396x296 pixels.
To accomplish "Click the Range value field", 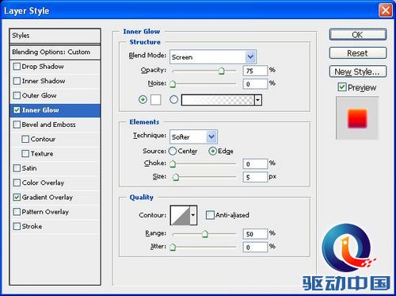I will [255, 234].
